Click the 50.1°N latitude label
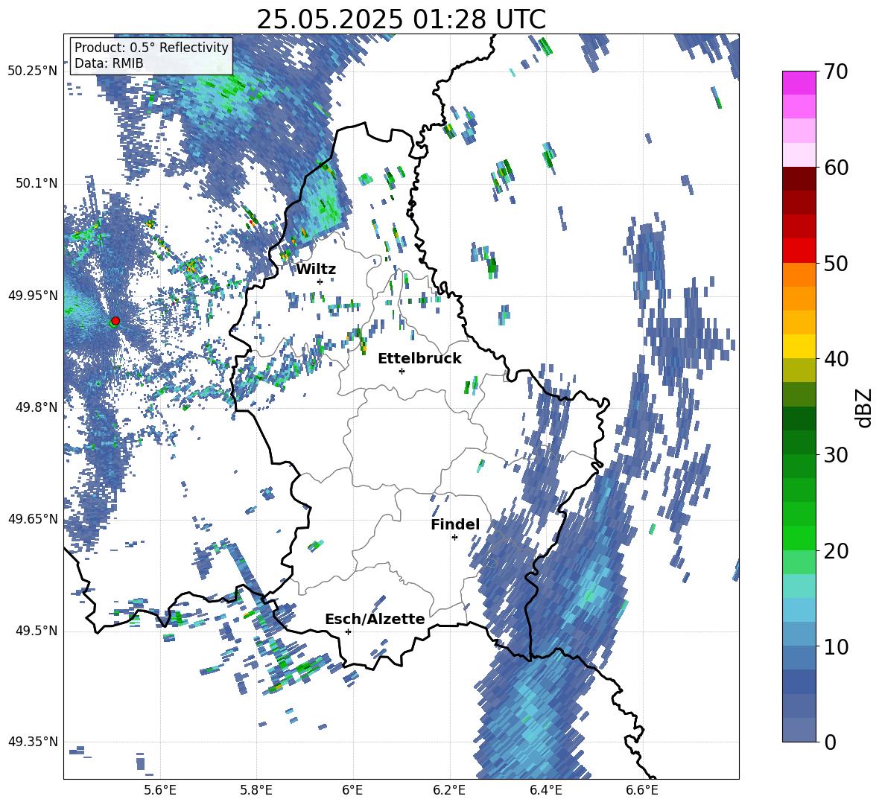Screen dimensions: 882x805 [x=37, y=184]
